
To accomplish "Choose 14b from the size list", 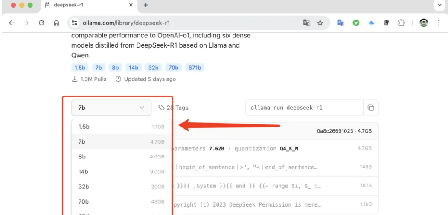I will pos(122,172).
